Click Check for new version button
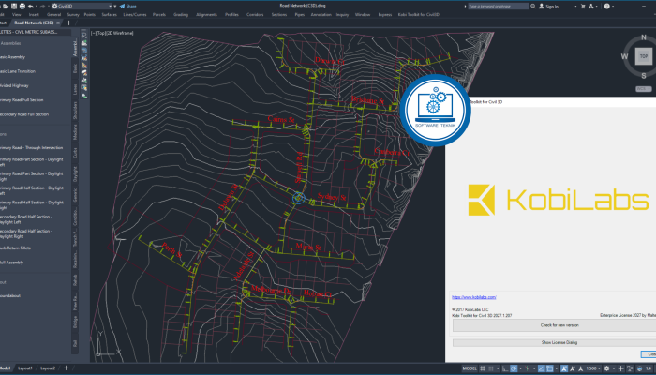 559,325
